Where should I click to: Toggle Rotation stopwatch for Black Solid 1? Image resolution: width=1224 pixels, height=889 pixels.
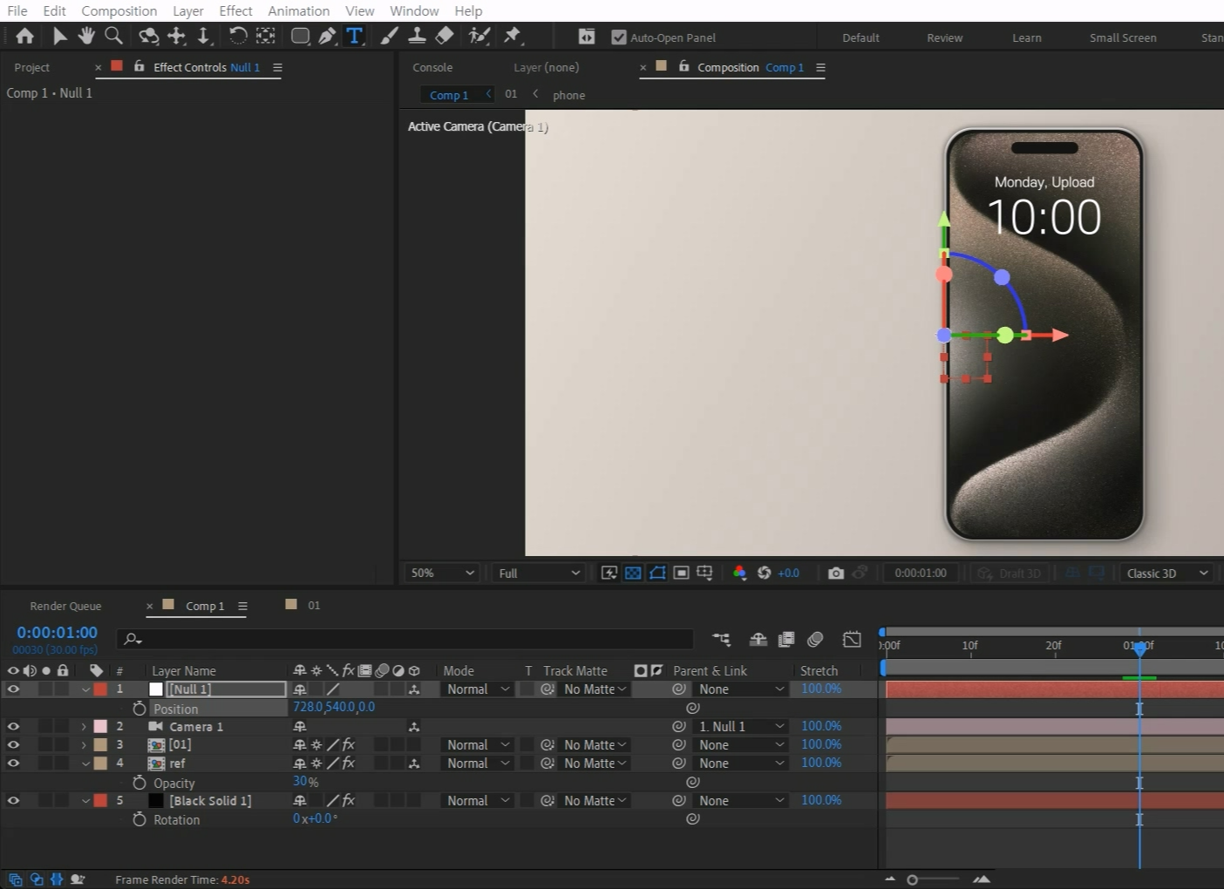coord(139,819)
